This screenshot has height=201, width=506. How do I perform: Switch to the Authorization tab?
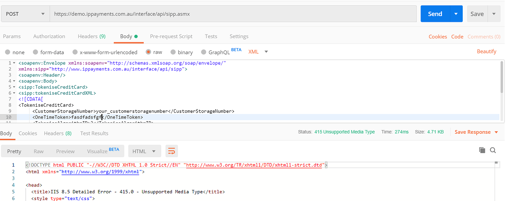[x=49, y=37]
